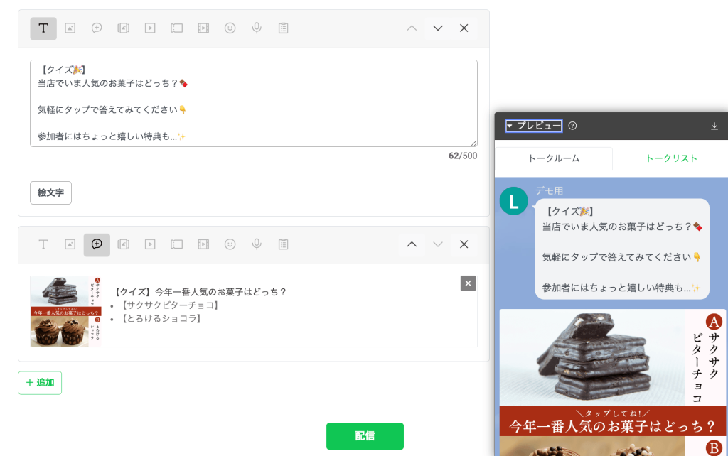
Task: Click the 配信 send button
Action: [365, 437]
